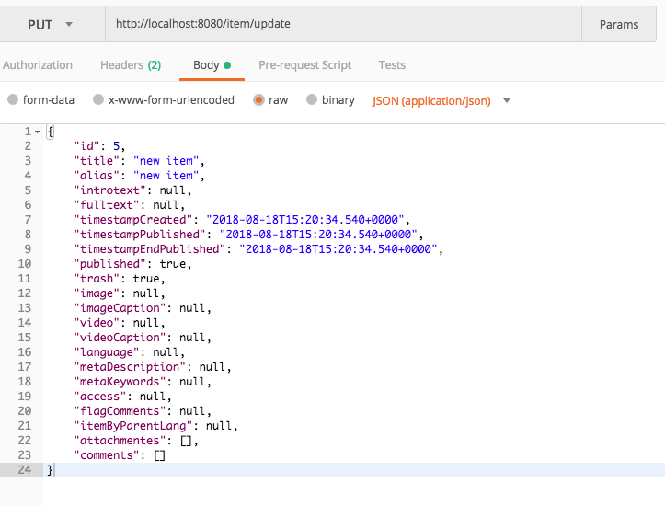Select the binary body option
The width and height of the screenshot is (665, 506).
pyautogui.click(x=312, y=99)
